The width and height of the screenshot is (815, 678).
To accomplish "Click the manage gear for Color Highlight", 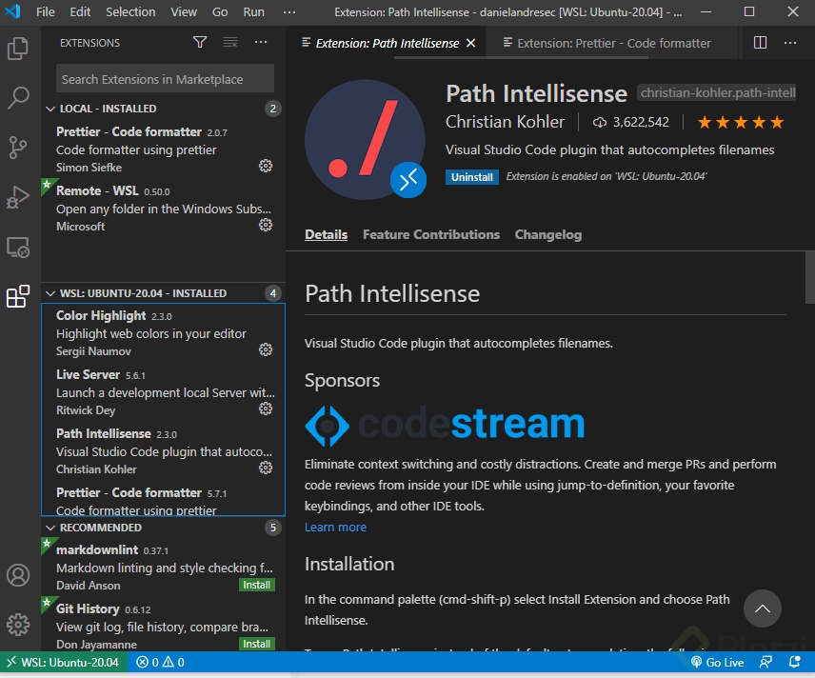I will (x=266, y=349).
